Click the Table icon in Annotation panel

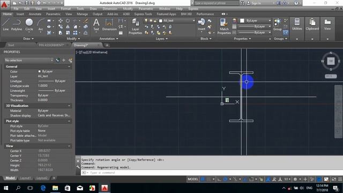click(121, 33)
